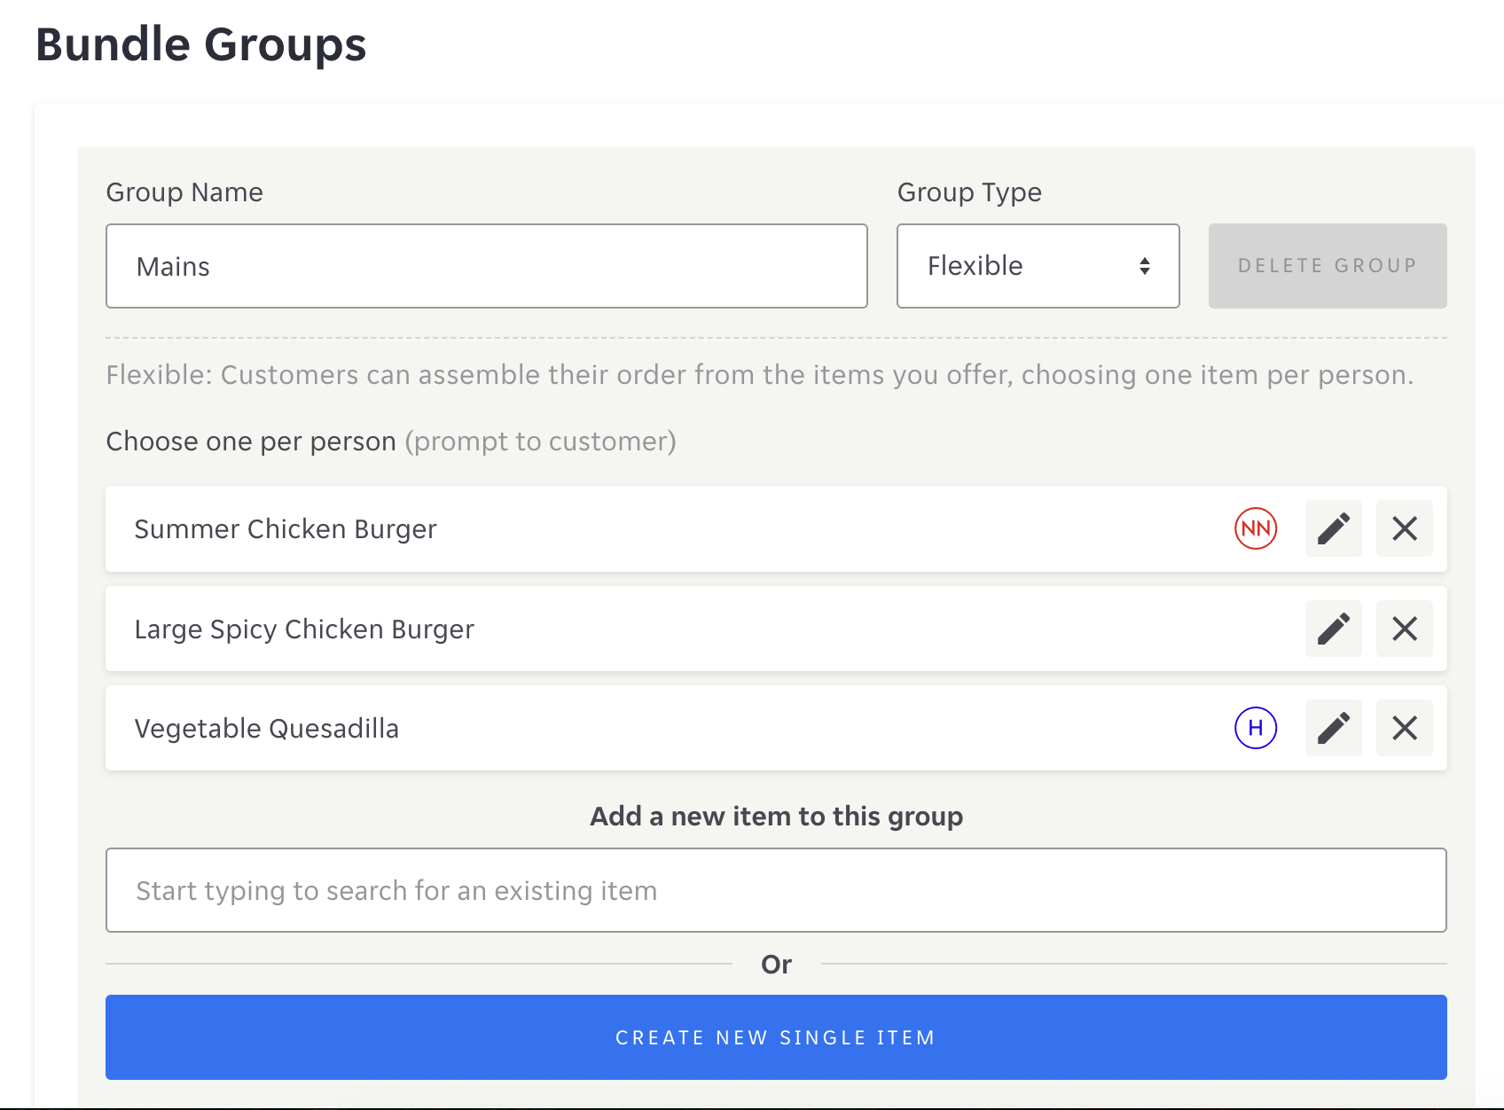
Task: Open the Group Type dropdown
Action: (x=1037, y=266)
